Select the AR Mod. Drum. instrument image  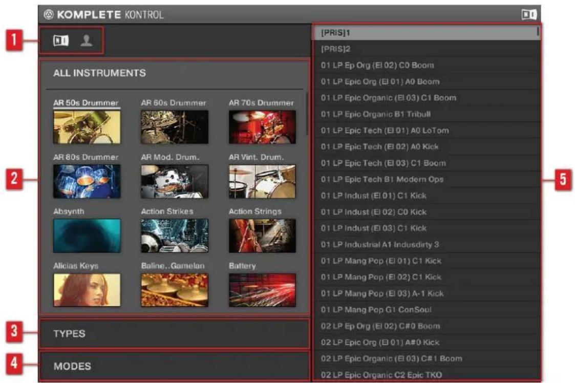click(175, 181)
